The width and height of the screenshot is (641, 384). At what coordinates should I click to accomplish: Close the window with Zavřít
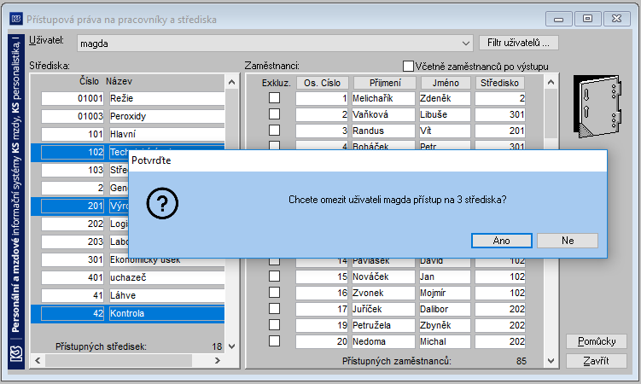597,361
